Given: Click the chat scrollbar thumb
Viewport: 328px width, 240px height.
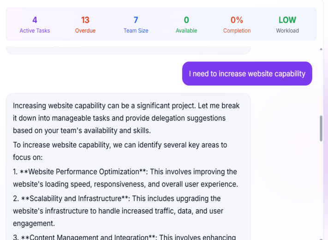Looking at the screenshot, I should (321, 128).
